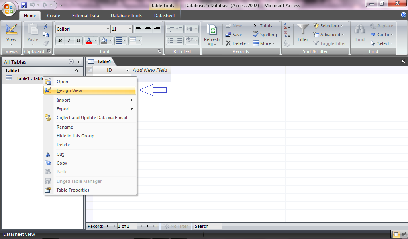Toggle Align Text Right

(157, 29)
